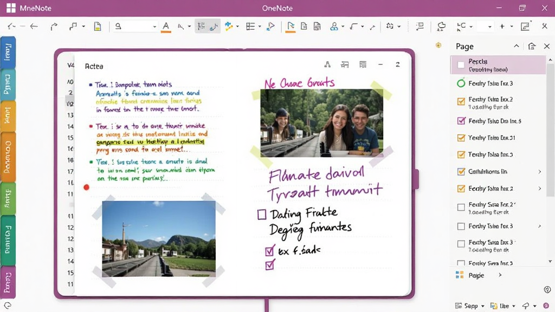555x312 pixels.
Task: Open the Ube dropdown in the status bar
Action: pyautogui.click(x=503, y=305)
